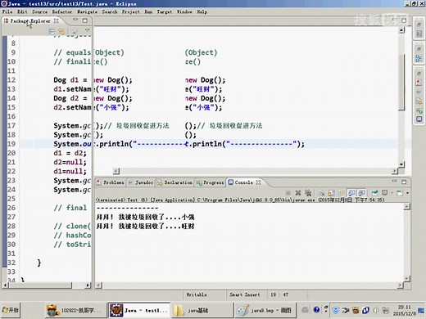This screenshot has width=426, height=319.
Task: Click blue help icon in system tray
Action: (316, 310)
